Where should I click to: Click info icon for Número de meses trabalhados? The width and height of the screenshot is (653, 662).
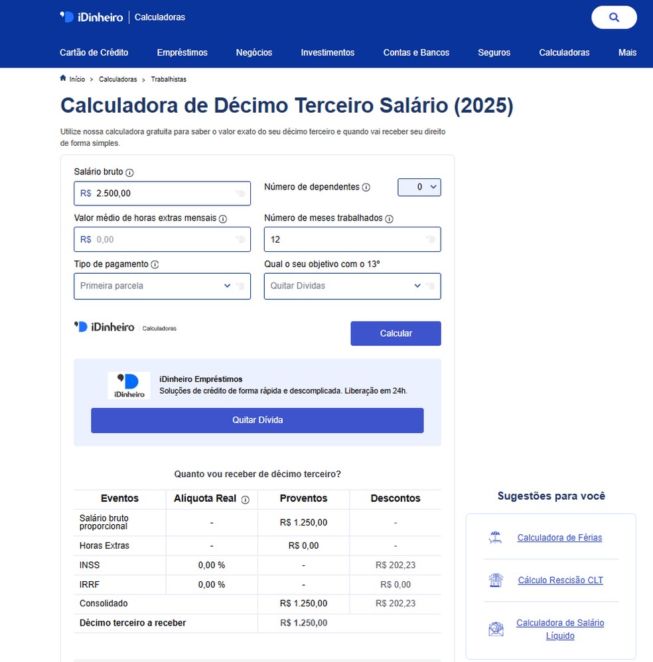click(390, 217)
